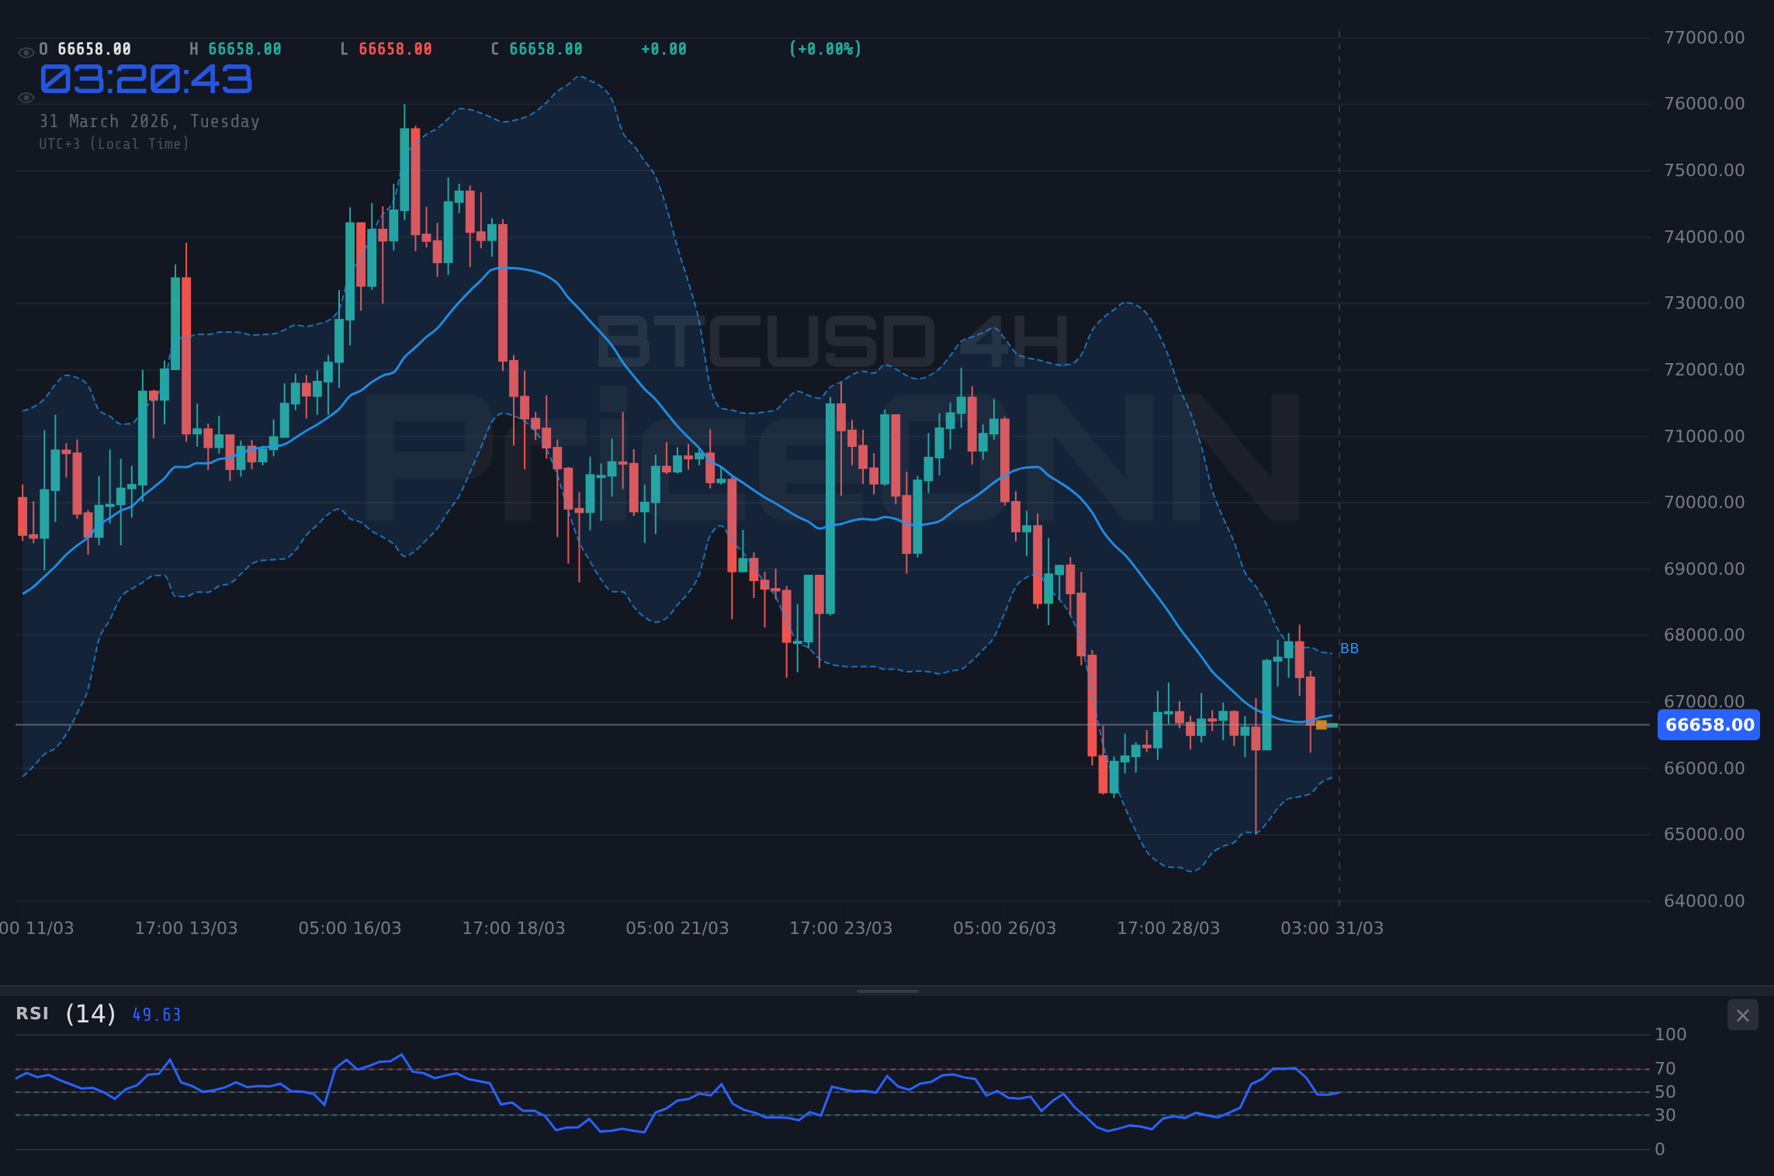Viewport: 1774px width, 1176px height.
Task: Click the UTC+3 (Local Time) timezone label
Action: pyautogui.click(x=113, y=144)
